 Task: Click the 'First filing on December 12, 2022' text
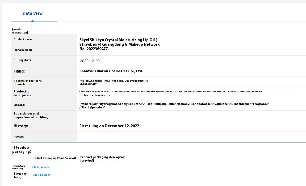coord(109,126)
